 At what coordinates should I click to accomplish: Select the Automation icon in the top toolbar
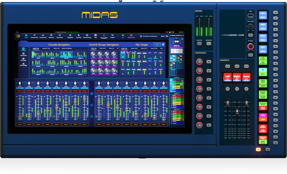click(x=59, y=36)
